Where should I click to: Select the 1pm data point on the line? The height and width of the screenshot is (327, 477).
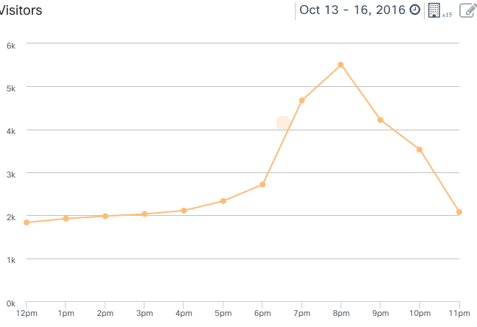(66, 218)
